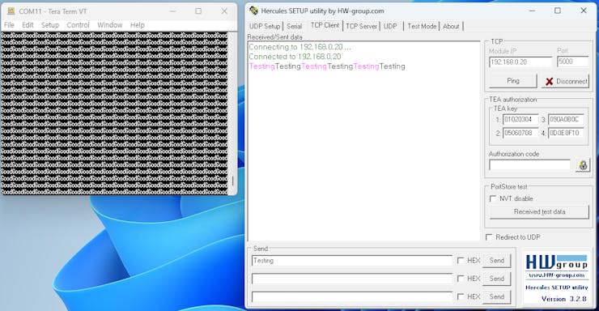Switch to the Test Mode tab
Viewport: 599px width, 311px height.
click(x=422, y=27)
